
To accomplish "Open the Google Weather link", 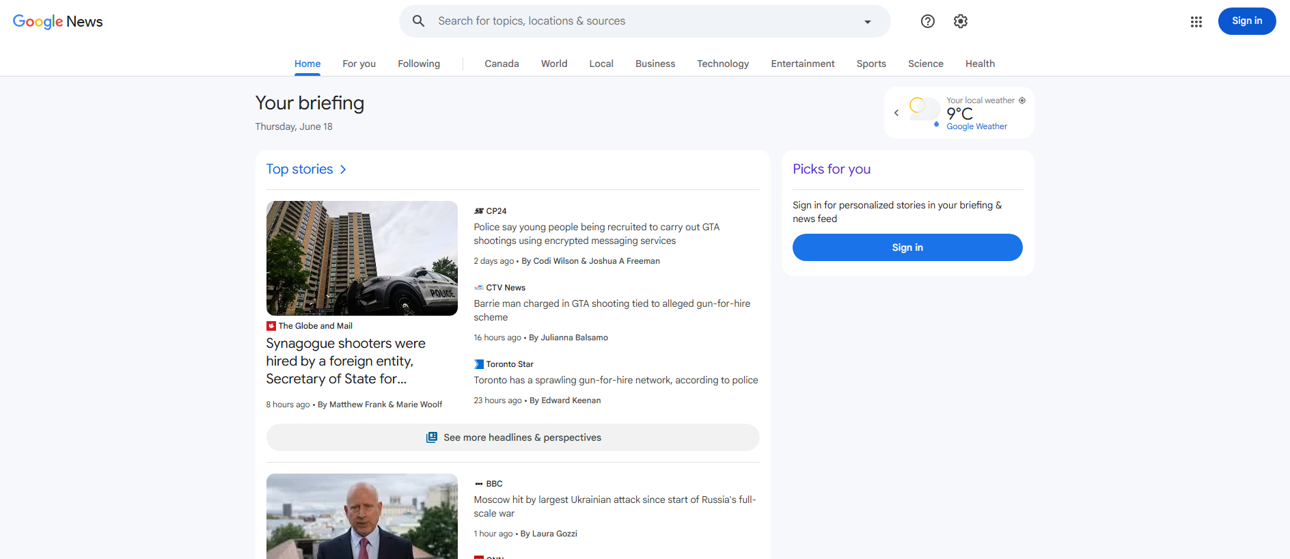I will pos(976,126).
